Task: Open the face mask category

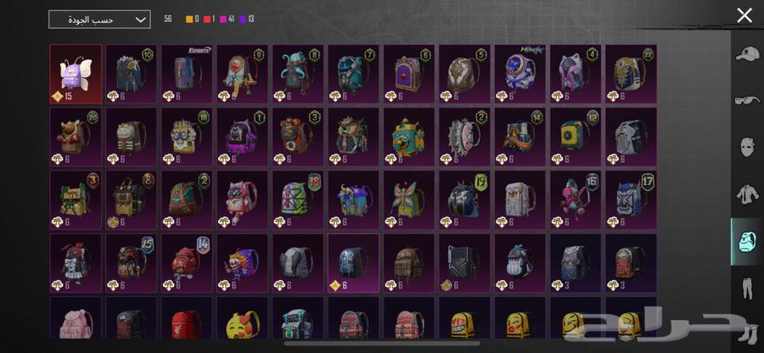Action: pyautogui.click(x=747, y=147)
